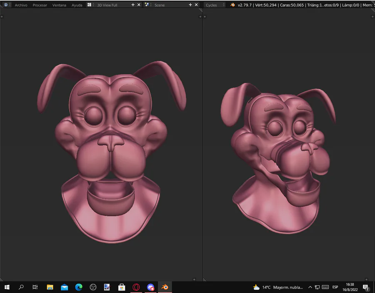375x293 pixels.
Task: Open OBS Studio from the taskbar
Action: click(x=93, y=287)
